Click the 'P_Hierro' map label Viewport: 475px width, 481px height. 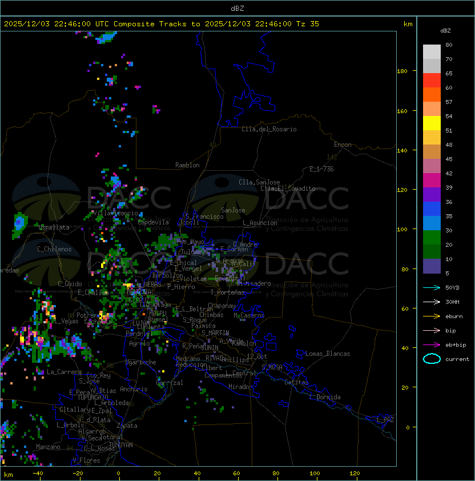181,287
